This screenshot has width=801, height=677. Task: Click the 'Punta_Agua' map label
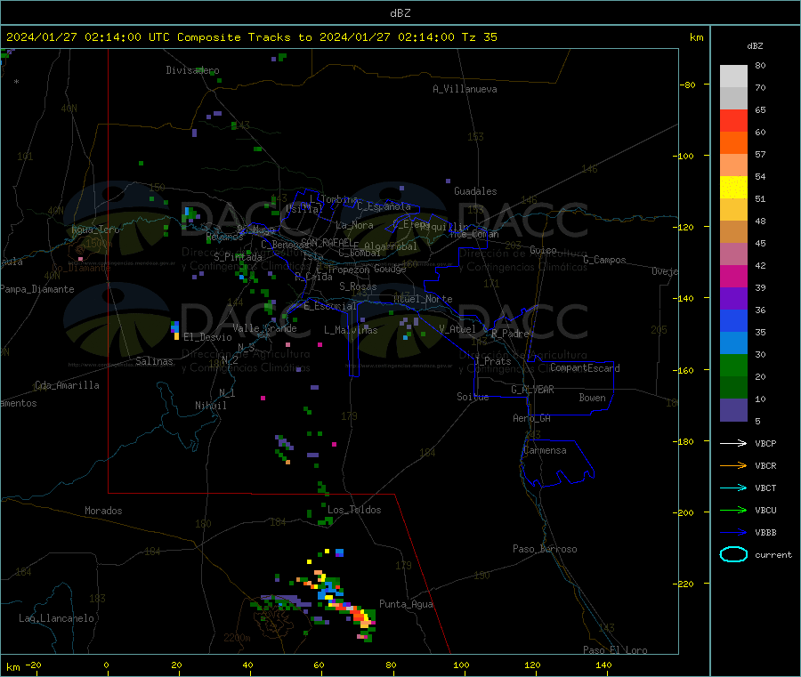click(406, 605)
